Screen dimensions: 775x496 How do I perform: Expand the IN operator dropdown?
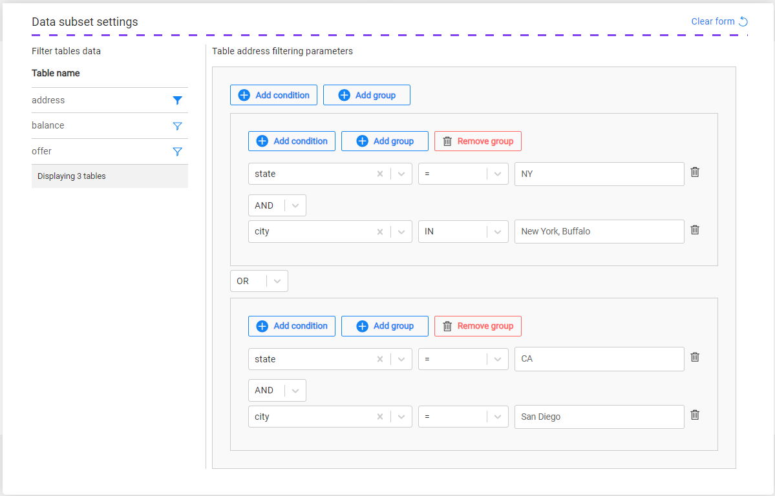coord(498,231)
